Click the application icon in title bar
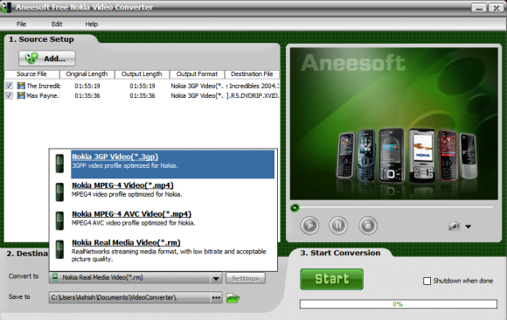Image resolution: width=507 pixels, height=320 pixels. pyautogui.click(x=6, y=7)
